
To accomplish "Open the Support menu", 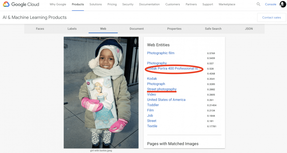I will [208, 4].
